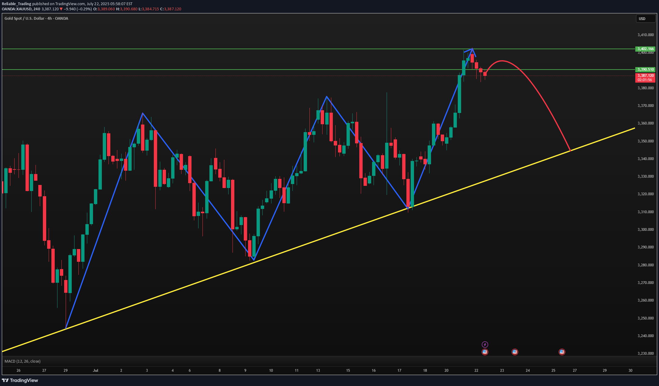Image resolution: width=659 pixels, height=386 pixels.
Task: Click Gold Spot / U.S. Dollar chart title
Action: pyautogui.click(x=36, y=19)
